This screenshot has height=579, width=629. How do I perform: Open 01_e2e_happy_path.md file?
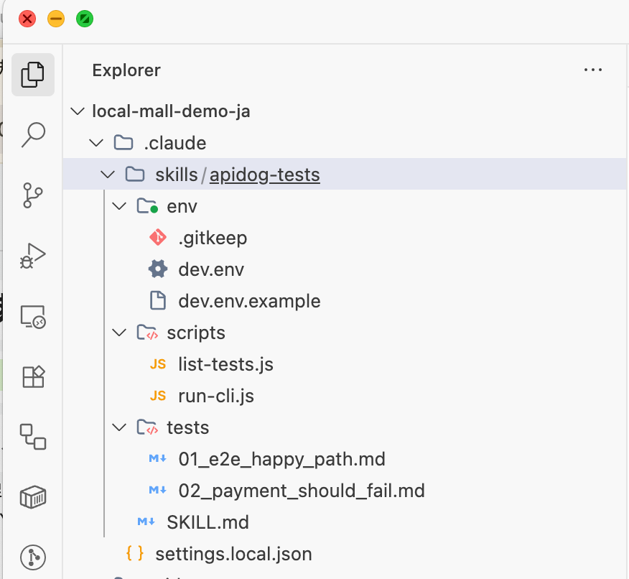[282, 459]
